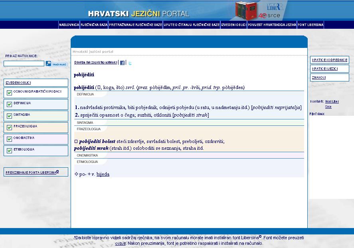Click the 40 Srce logo
The image size is (354, 248).
click(269, 16)
